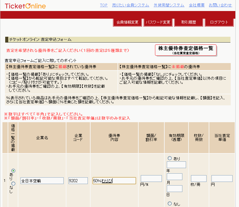Open 会社概要 link
The height and width of the screenshot is (207, 239).
(197, 5)
